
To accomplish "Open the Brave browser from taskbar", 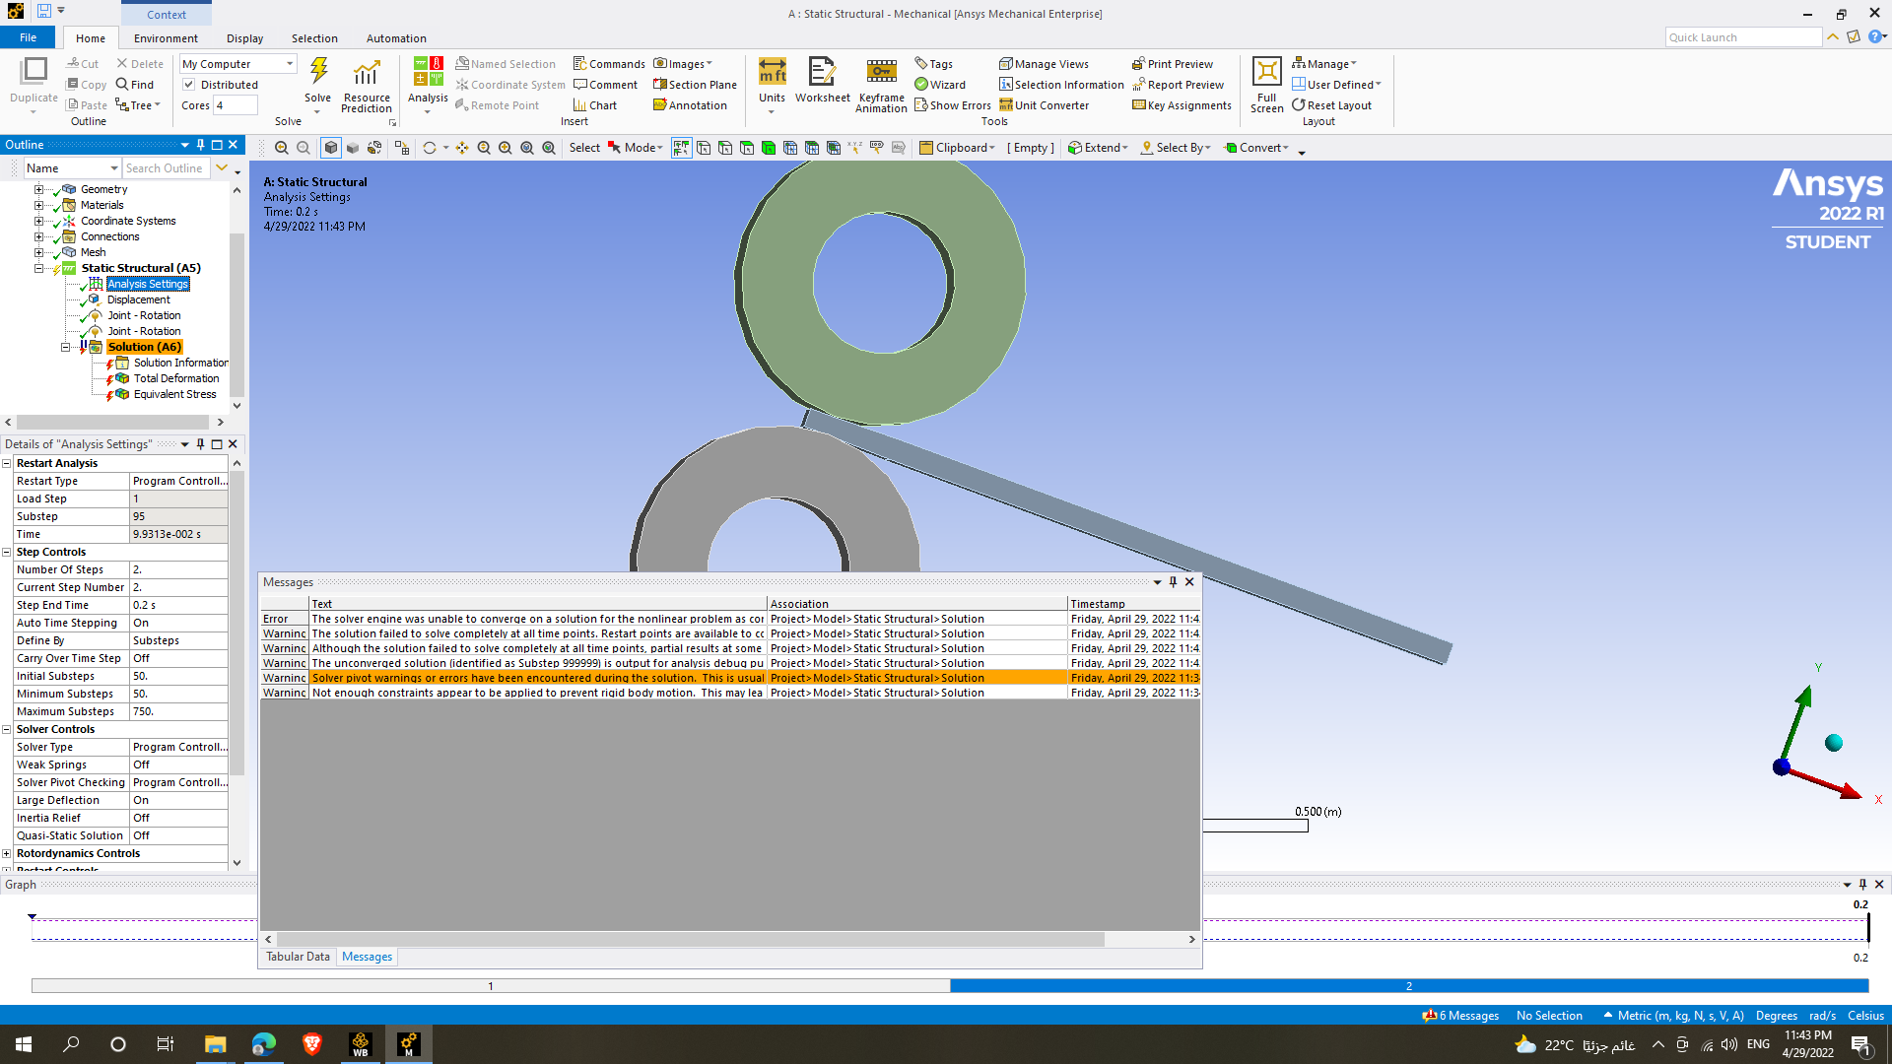I will coord(312,1044).
